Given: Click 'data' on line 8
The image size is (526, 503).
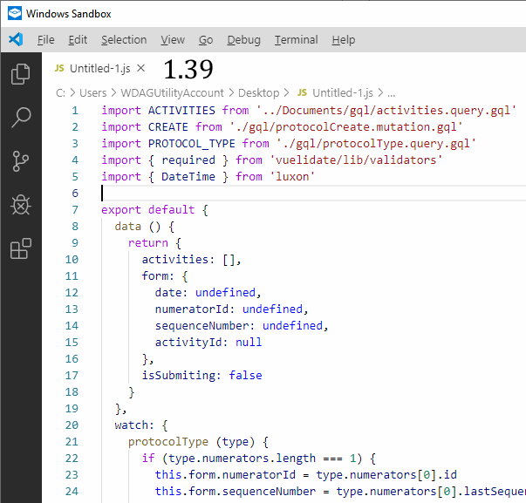Looking at the screenshot, I should coord(128,227).
